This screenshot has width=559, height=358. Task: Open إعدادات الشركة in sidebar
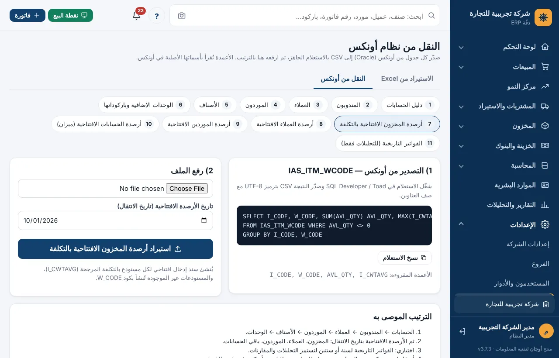point(528,244)
